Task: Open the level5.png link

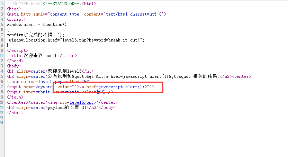Action: click(x=82, y=102)
